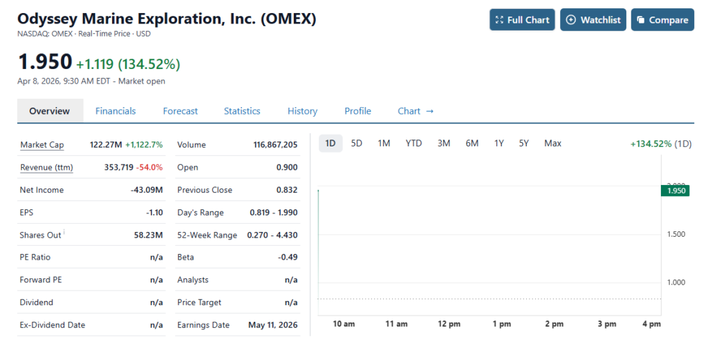Follow the Chart arrow link
The height and width of the screenshot is (348, 708).
(416, 111)
